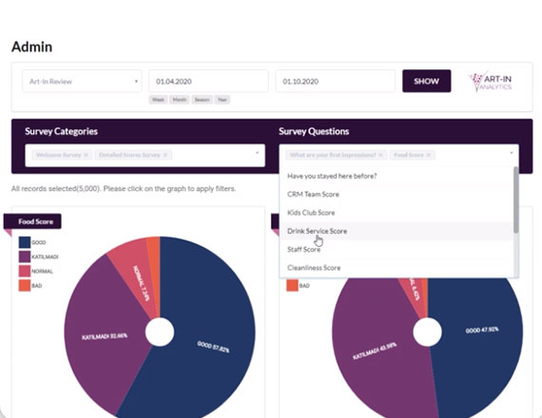The height and width of the screenshot is (418, 542).
Task: Remove the Detailed Scores Survey tag
Action: (x=165, y=155)
